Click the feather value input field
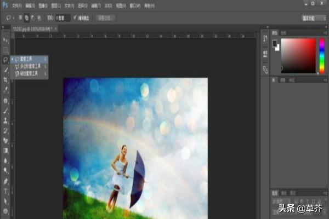 [64, 18]
